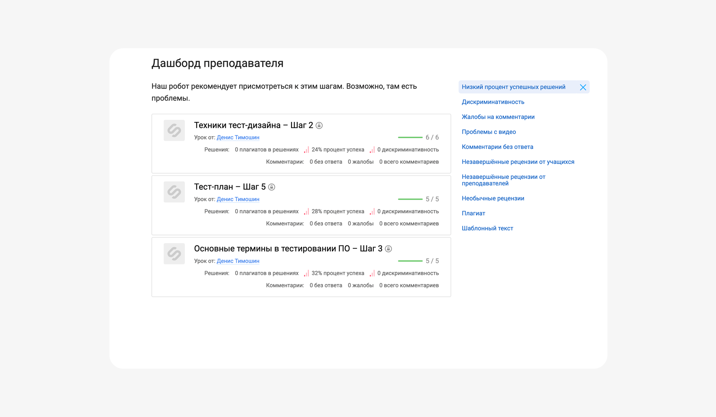Click Stepik logo thumbnail of first lesson
This screenshot has height=417, width=716.
(174, 130)
